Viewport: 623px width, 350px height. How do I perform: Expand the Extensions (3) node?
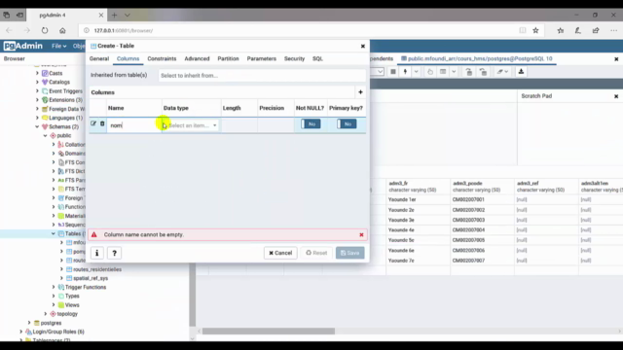37,100
